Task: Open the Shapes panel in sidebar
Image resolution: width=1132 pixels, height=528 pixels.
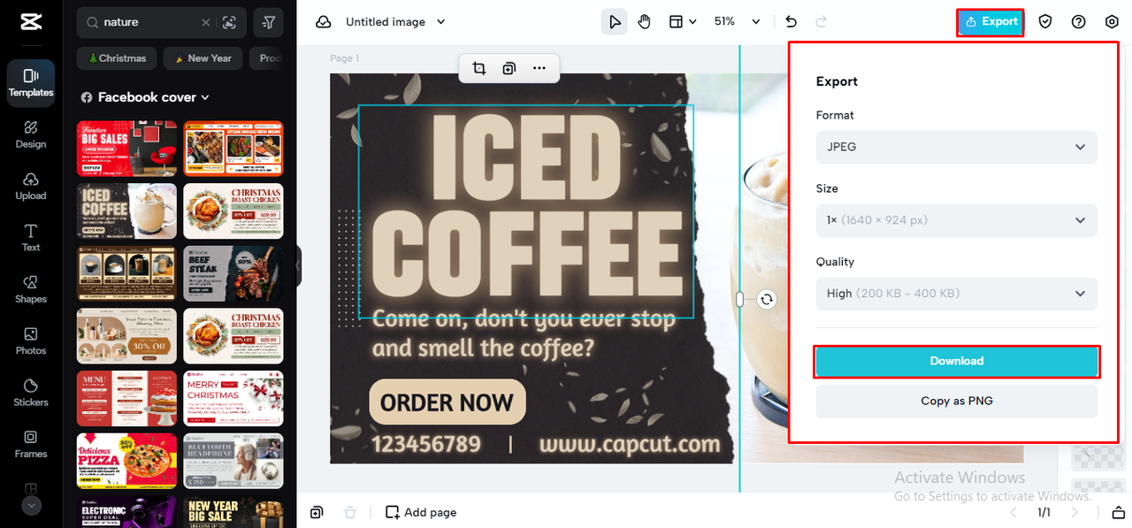Action: tap(31, 289)
